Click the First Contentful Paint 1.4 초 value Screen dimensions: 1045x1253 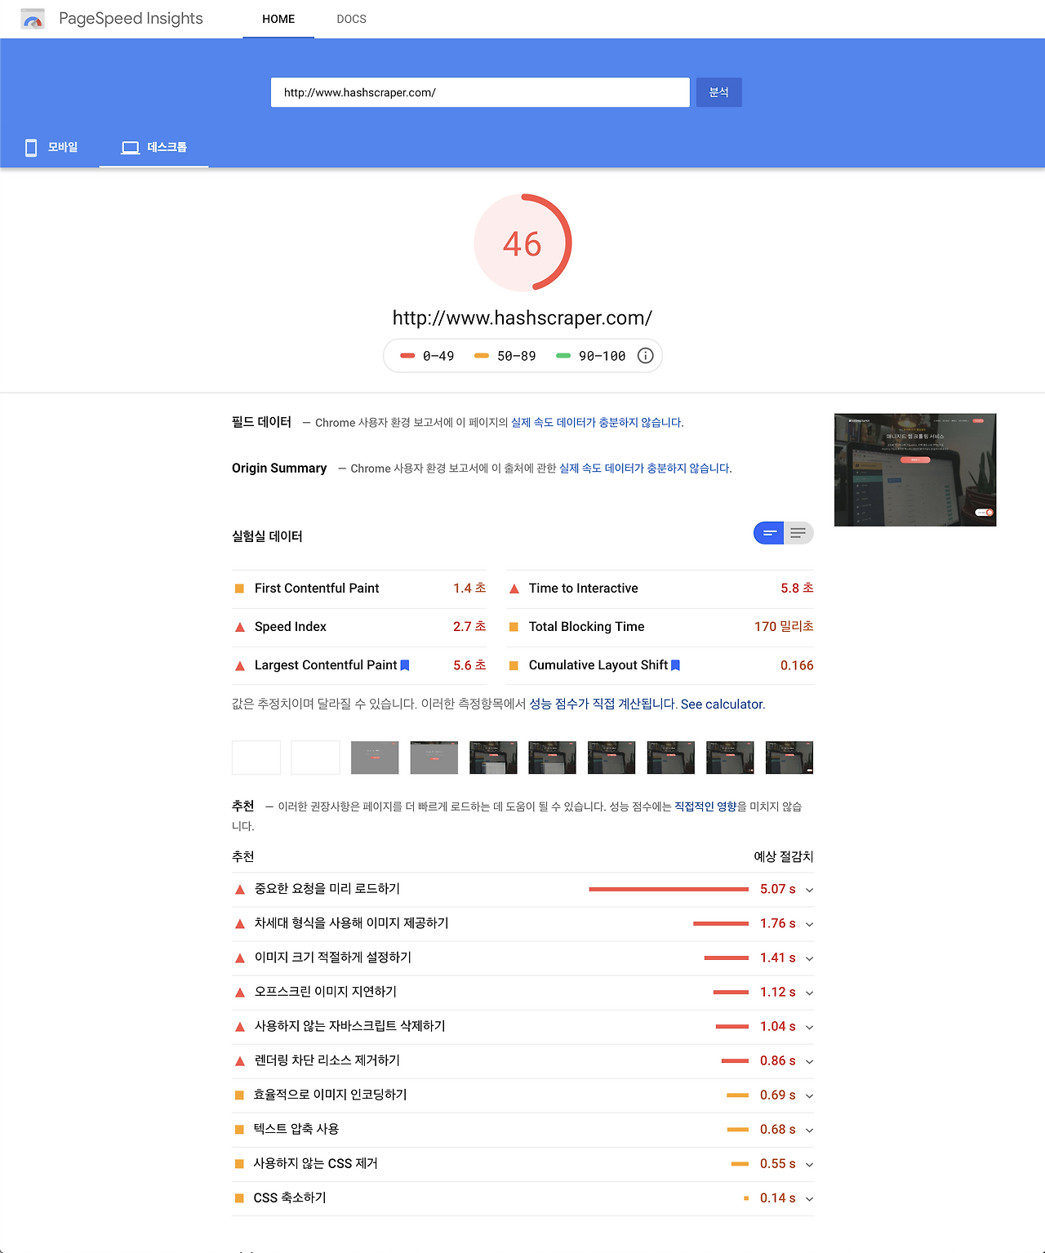coord(469,589)
